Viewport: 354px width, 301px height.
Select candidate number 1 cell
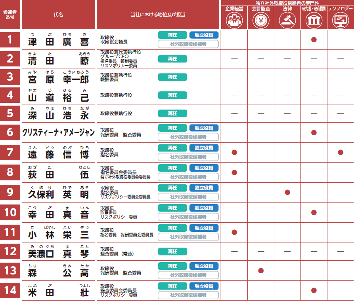coord(10,40)
